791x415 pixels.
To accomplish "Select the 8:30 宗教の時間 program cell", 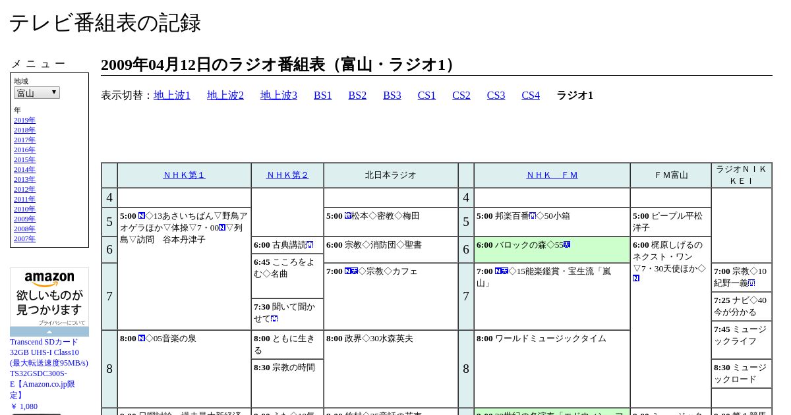I will (x=287, y=383).
